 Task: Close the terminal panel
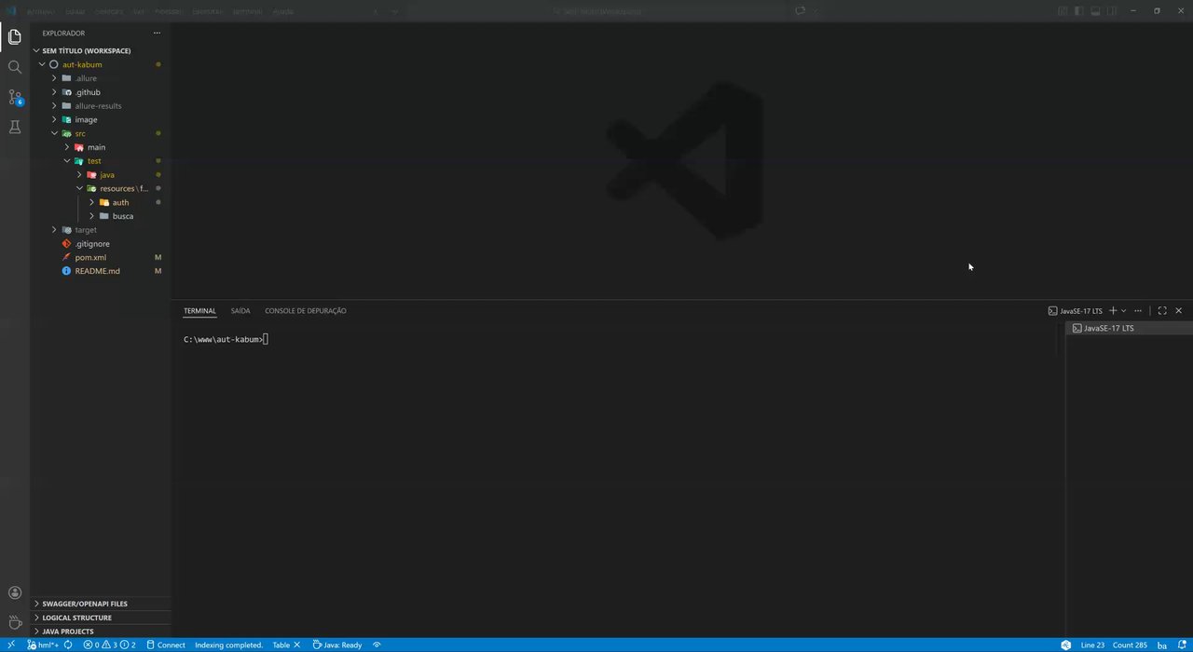tap(1179, 310)
